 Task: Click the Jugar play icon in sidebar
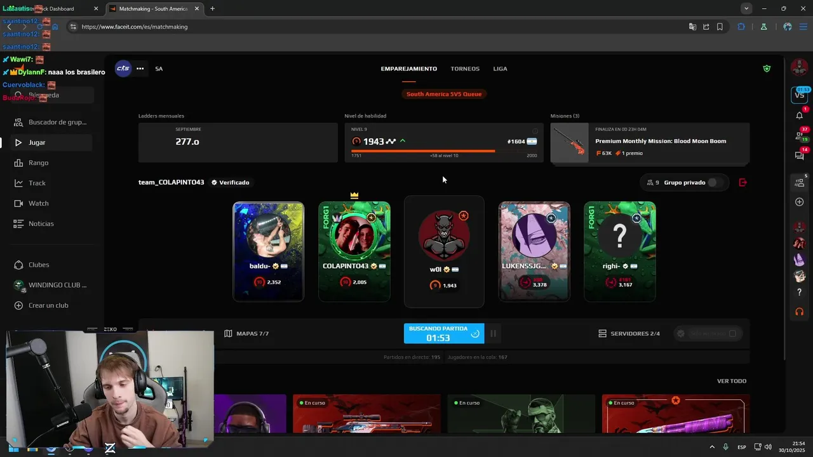pos(18,143)
